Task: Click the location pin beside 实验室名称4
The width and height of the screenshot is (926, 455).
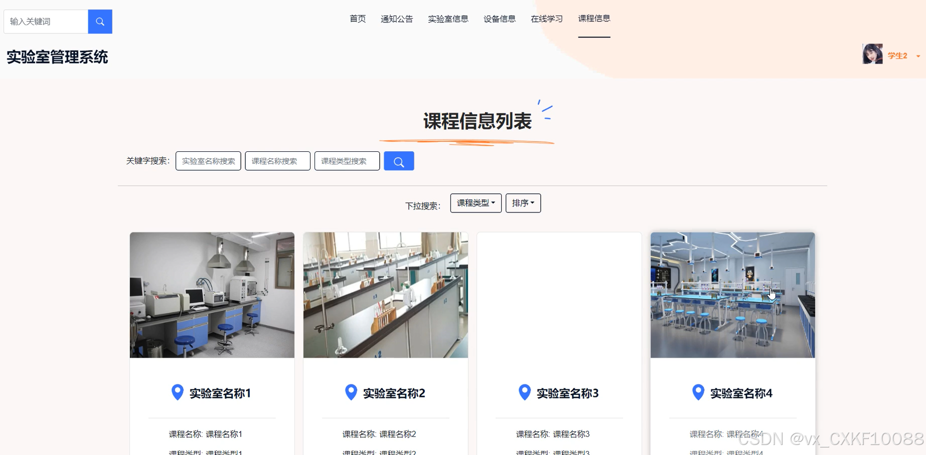Action: (698, 392)
